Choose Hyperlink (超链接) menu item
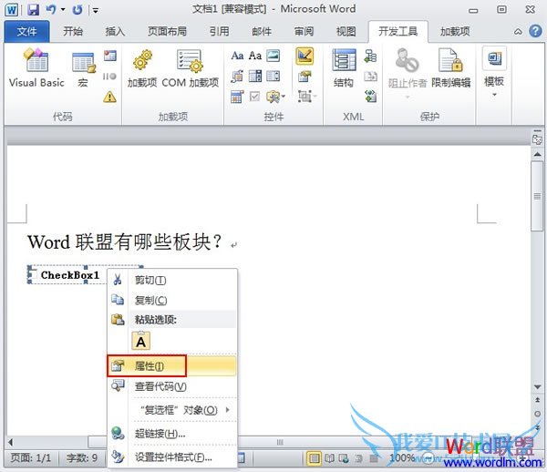The image size is (547, 472). [172, 434]
